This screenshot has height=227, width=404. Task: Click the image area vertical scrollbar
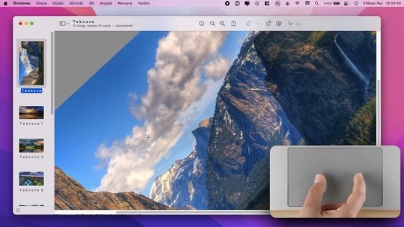coord(378,112)
